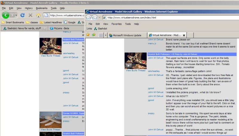The width and height of the screenshot is (239, 136).
Task: Click Add to Favorites star-plus icon
Action: [x=94, y=35]
